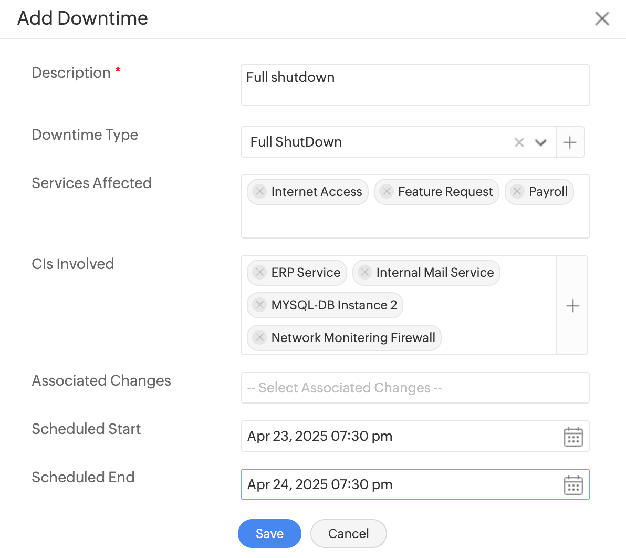Clear the Full ShutDown downtime type selection
Viewport: 626px width, 558px height.
click(x=519, y=142)
